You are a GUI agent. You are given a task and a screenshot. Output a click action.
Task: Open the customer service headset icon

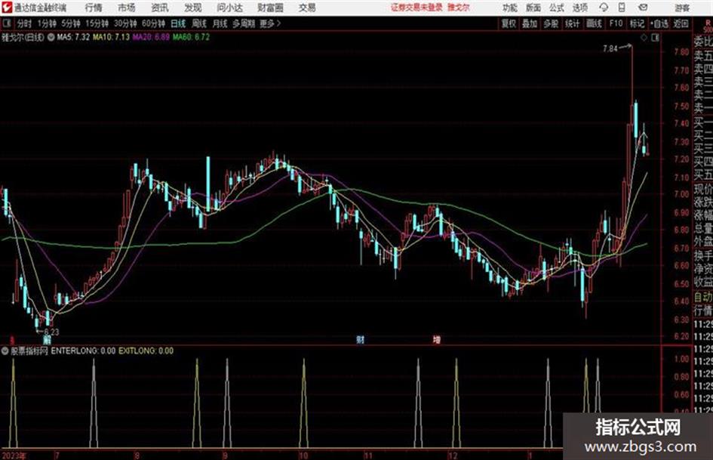tap(604, 8)
